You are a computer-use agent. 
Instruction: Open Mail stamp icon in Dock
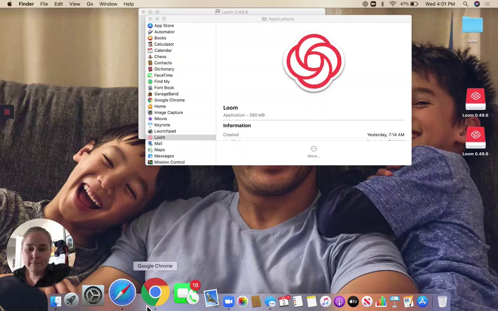click(211, 298)
